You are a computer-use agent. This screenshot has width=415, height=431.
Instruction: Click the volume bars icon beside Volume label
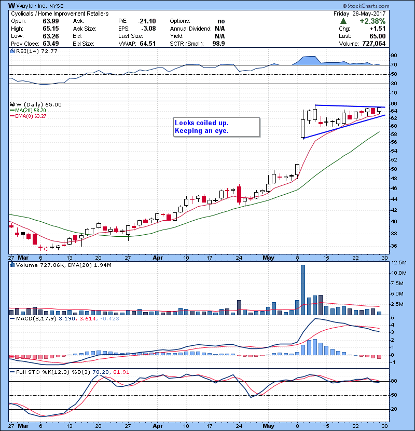(12, 265)
